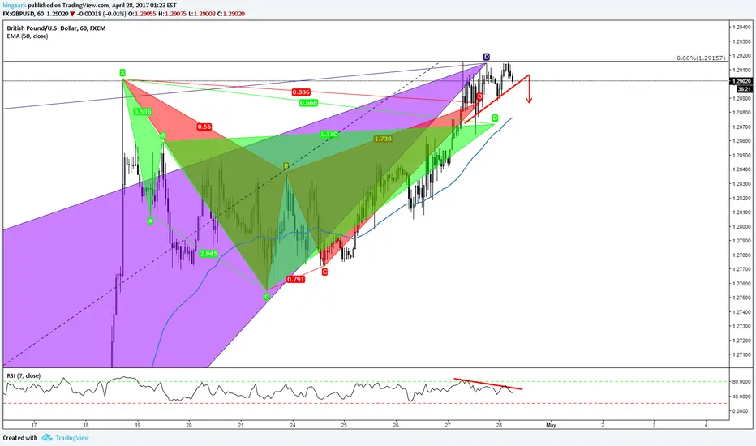The height and width of the screenshot is (446, 756).
Task: Select the EMA (50, close) indicator label
Action: pyautogui.click(x=28, y=36)
